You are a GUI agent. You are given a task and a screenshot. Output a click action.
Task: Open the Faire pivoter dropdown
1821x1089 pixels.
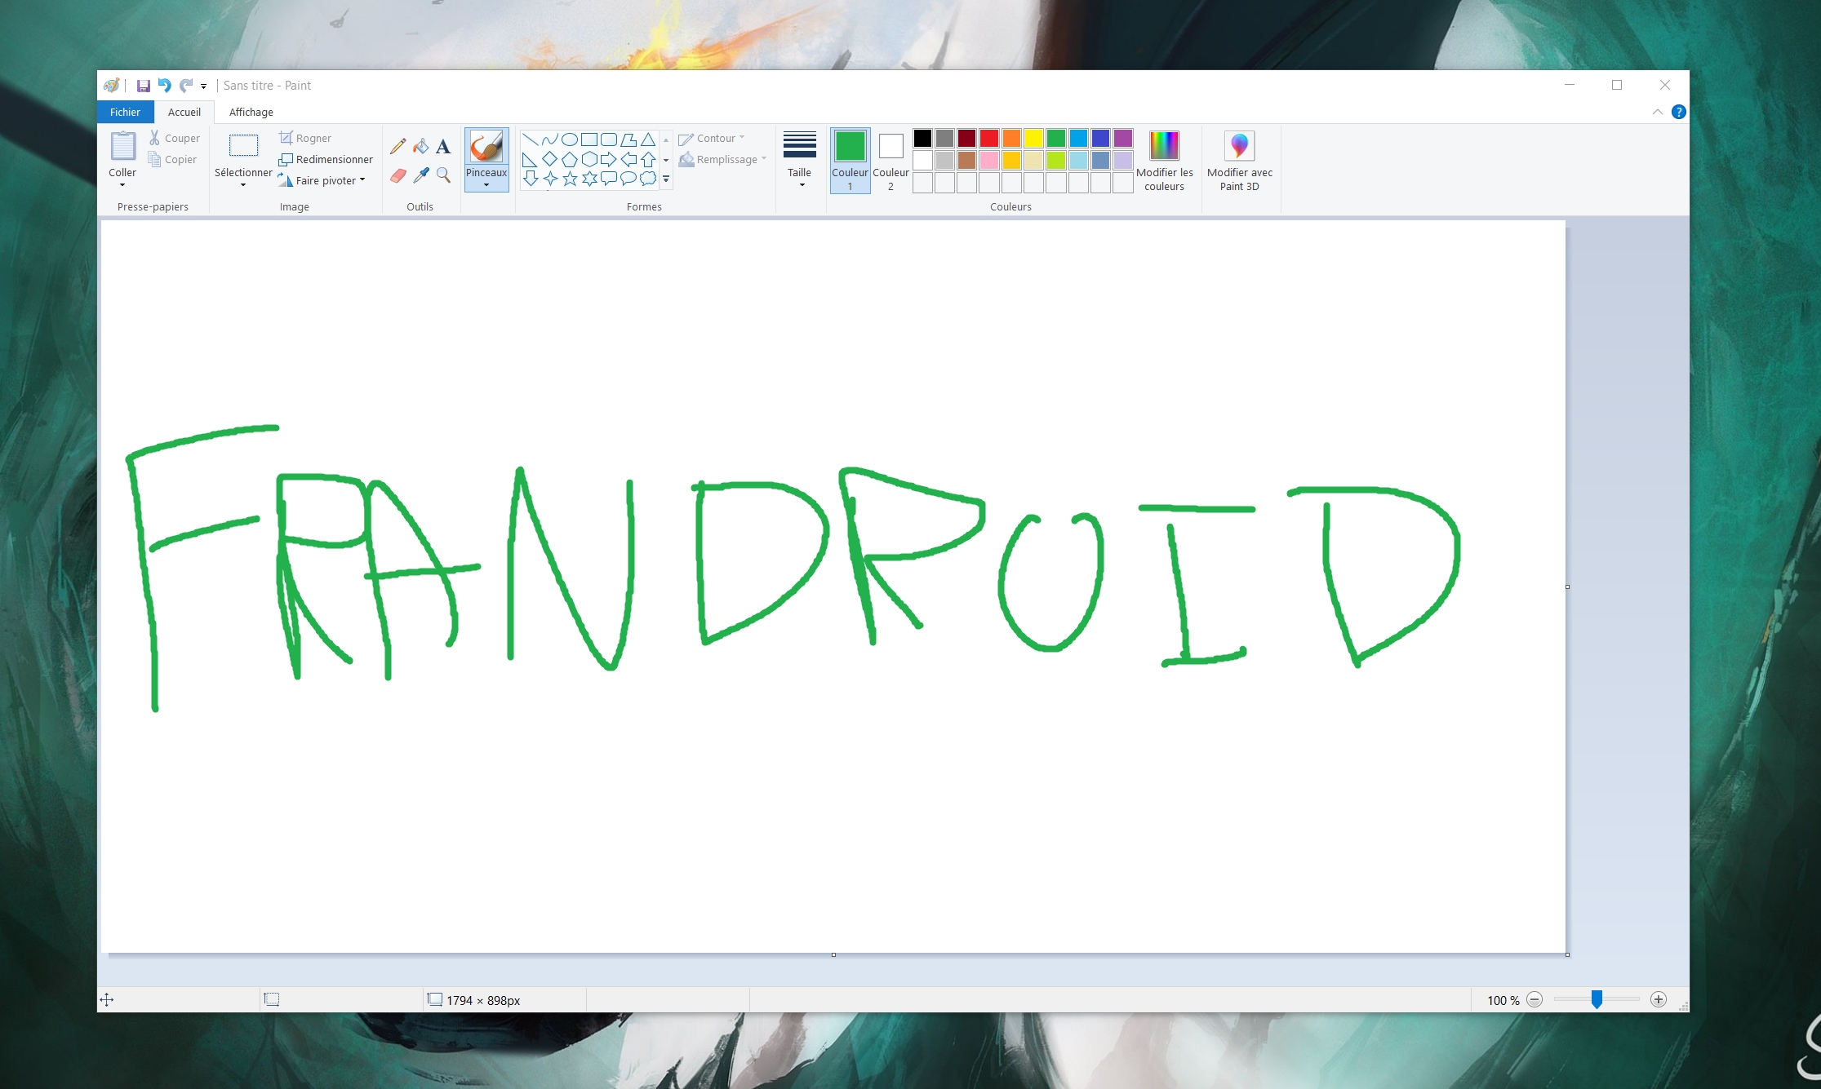click(322, 180)
